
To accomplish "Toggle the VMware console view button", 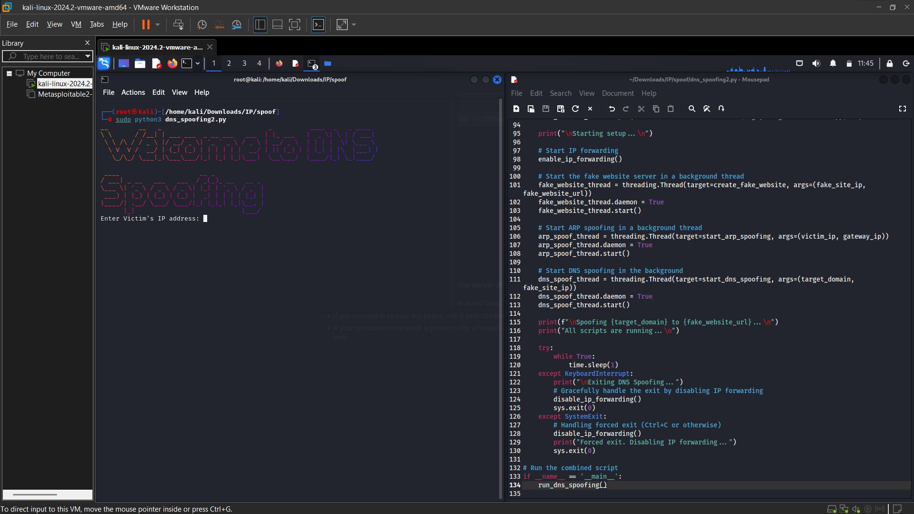I will point(318,25).
